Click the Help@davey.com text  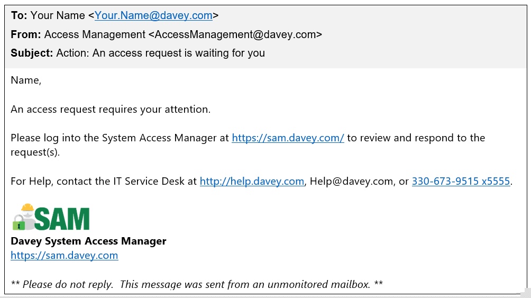tap(351, 182)
